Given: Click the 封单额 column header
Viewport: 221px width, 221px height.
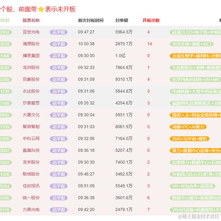Looking at the screenshot, I should (x=122, y=20).
